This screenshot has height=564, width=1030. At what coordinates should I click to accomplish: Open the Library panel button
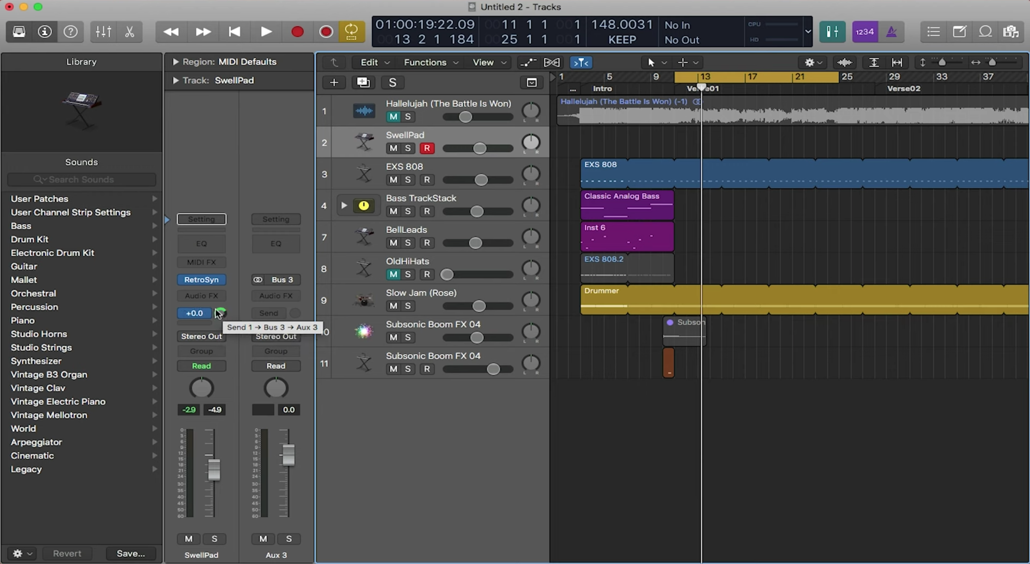coord(19,31)
